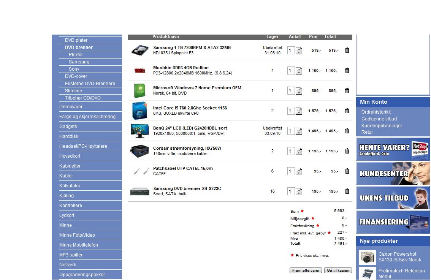Open Mushkin DDR3 4GB Redline name link
The width and height of the screenshot is (431, 280).
tap(181, 68)
